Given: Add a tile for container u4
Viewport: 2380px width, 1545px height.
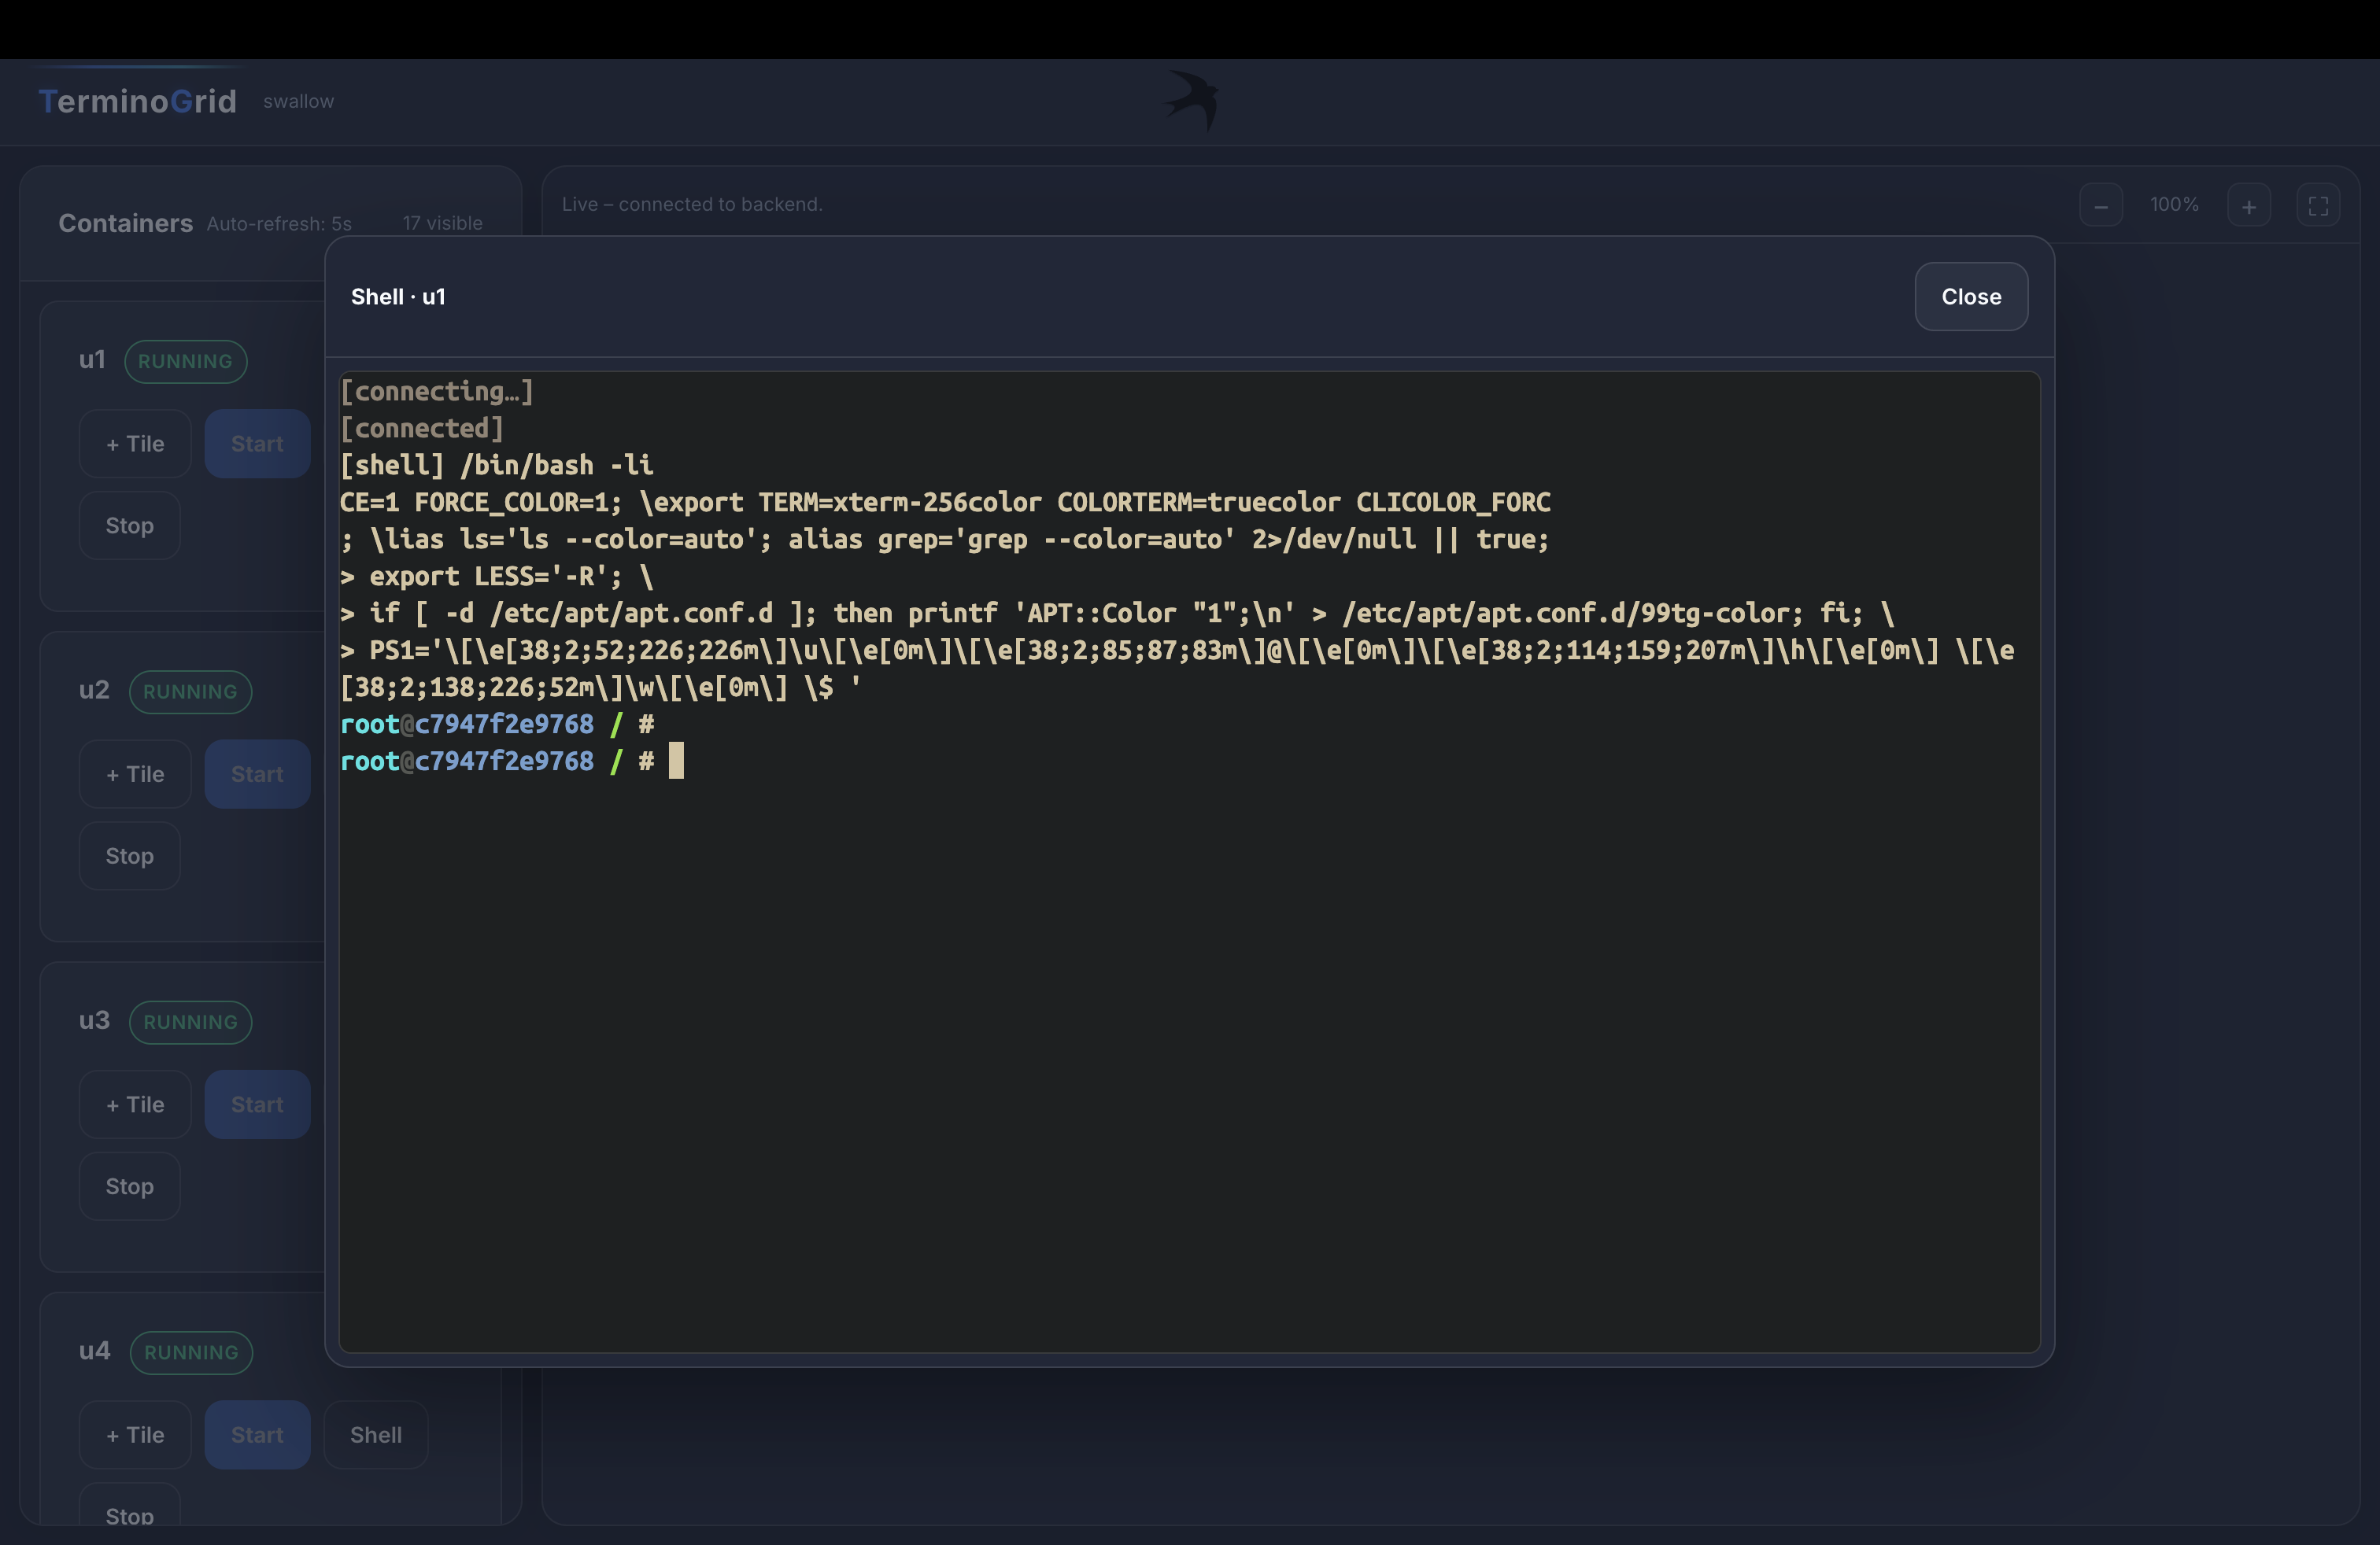Looking at the screenshot, I should 135,1435.
